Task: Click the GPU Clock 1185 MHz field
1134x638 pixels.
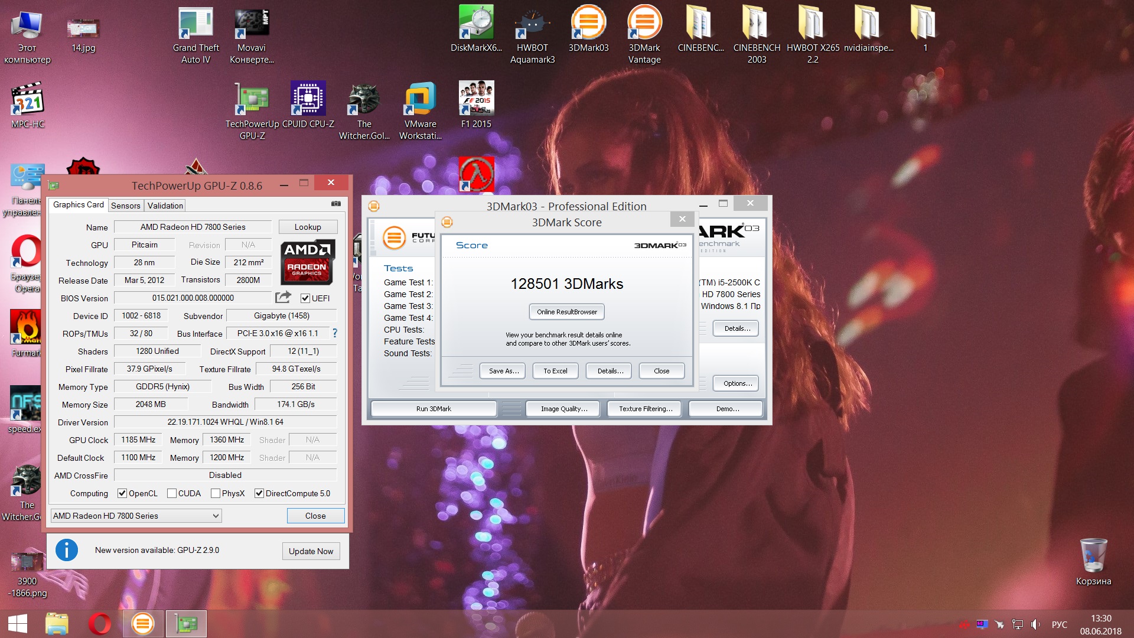Action: point(138,440)
